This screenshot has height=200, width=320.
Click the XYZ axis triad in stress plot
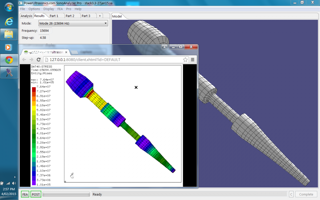pyautogui.click(x=72, y=175)
